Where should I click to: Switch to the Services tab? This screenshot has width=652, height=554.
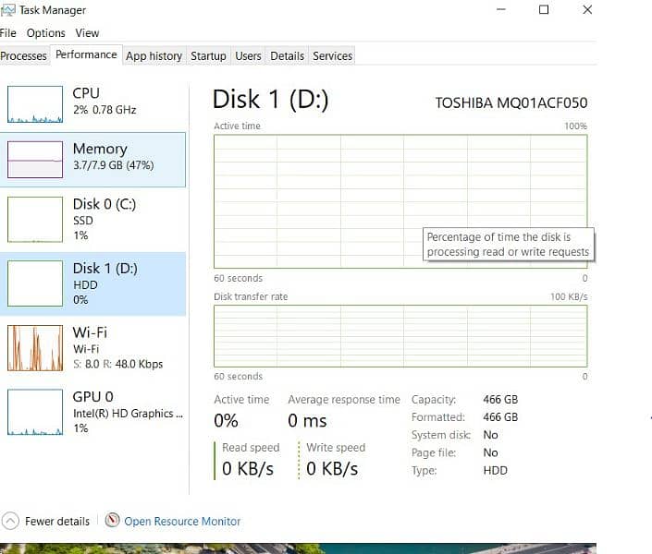(x=332, y=55)
